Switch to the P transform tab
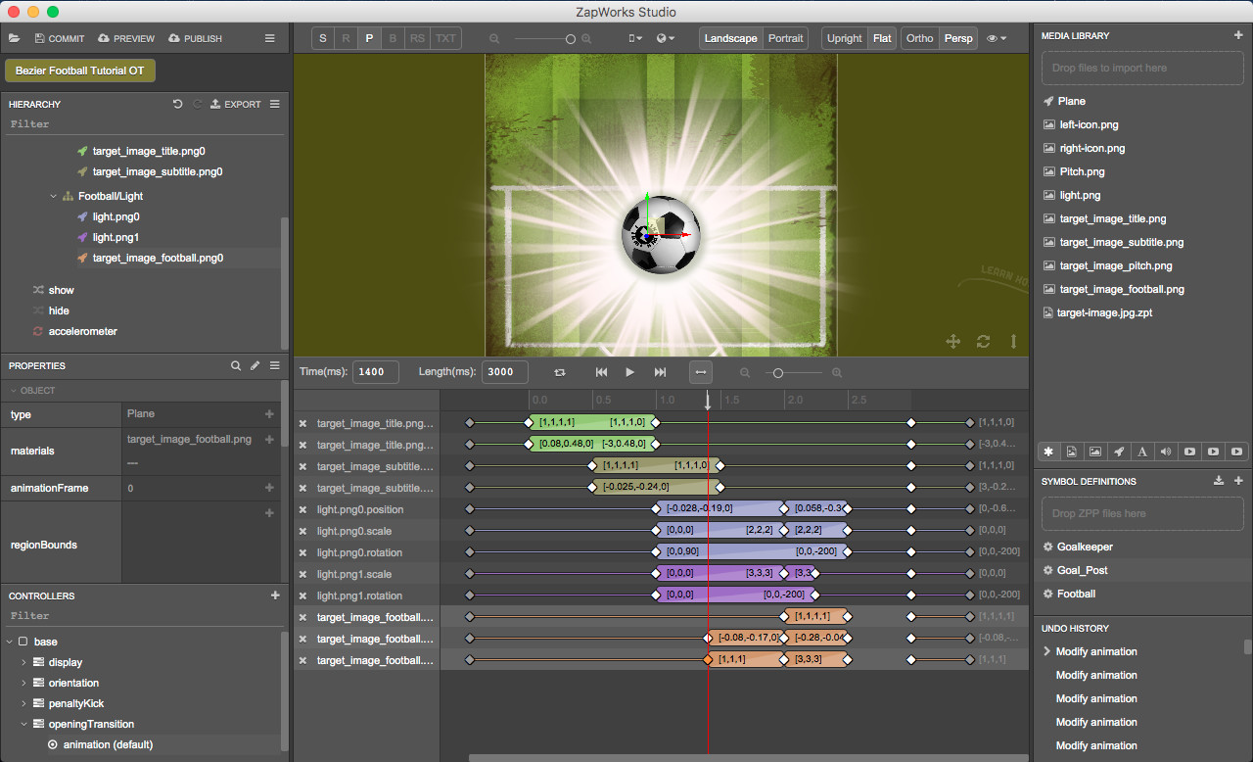This screenshot has height=762, width=1253. 369,37
